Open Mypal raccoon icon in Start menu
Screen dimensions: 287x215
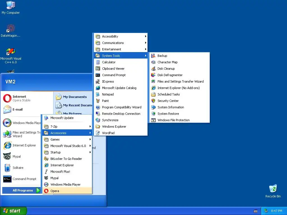(x=7, y=156)
